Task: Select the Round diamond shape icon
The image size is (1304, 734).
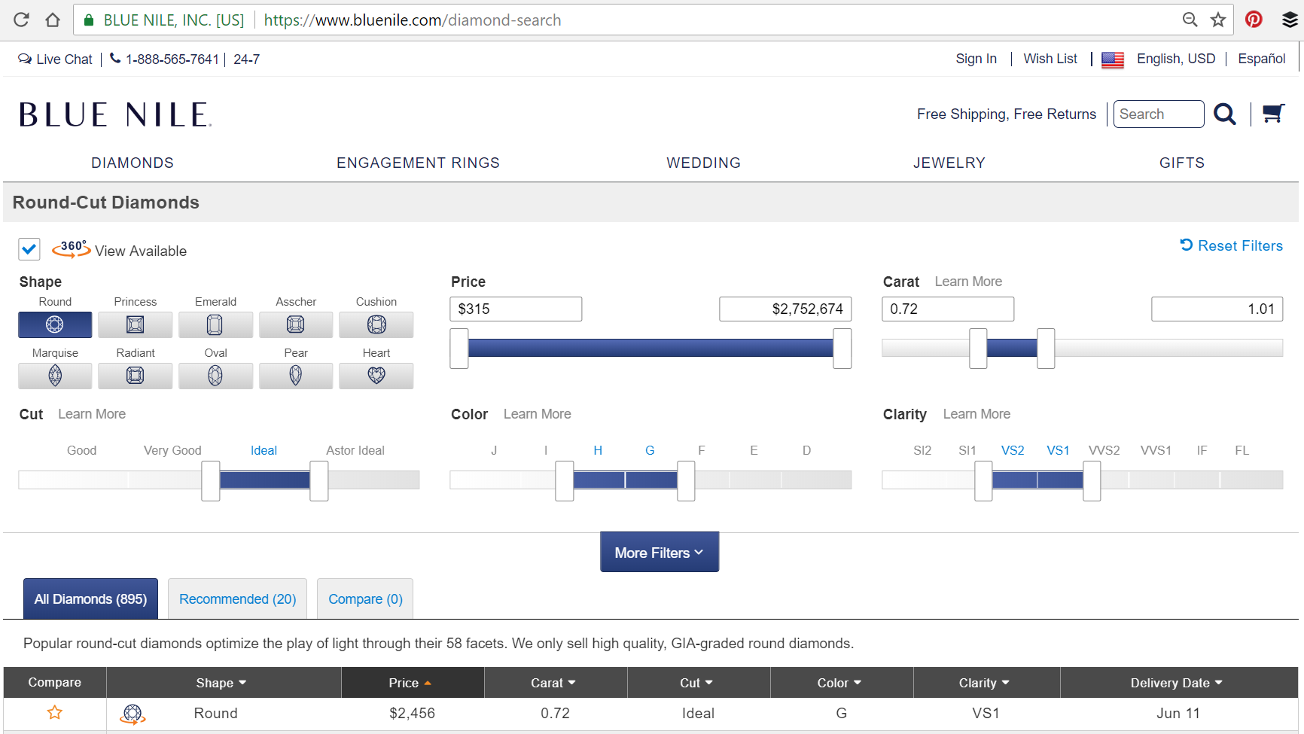Action: coord(55,324)
